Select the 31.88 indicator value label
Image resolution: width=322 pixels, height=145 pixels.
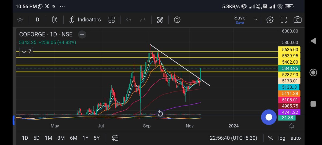tap(287, 118)
